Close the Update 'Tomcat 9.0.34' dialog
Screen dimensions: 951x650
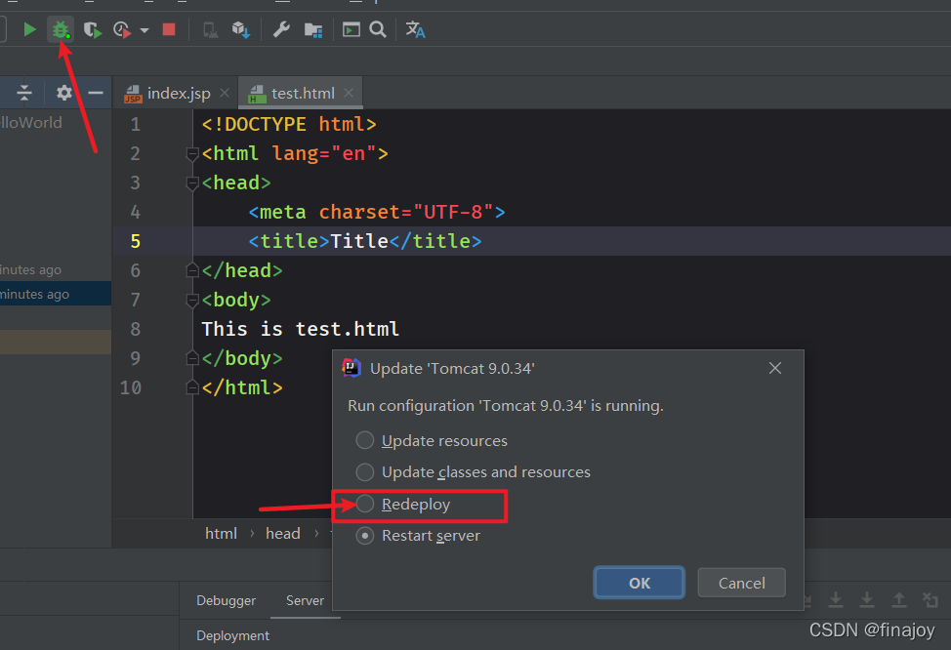774,368
